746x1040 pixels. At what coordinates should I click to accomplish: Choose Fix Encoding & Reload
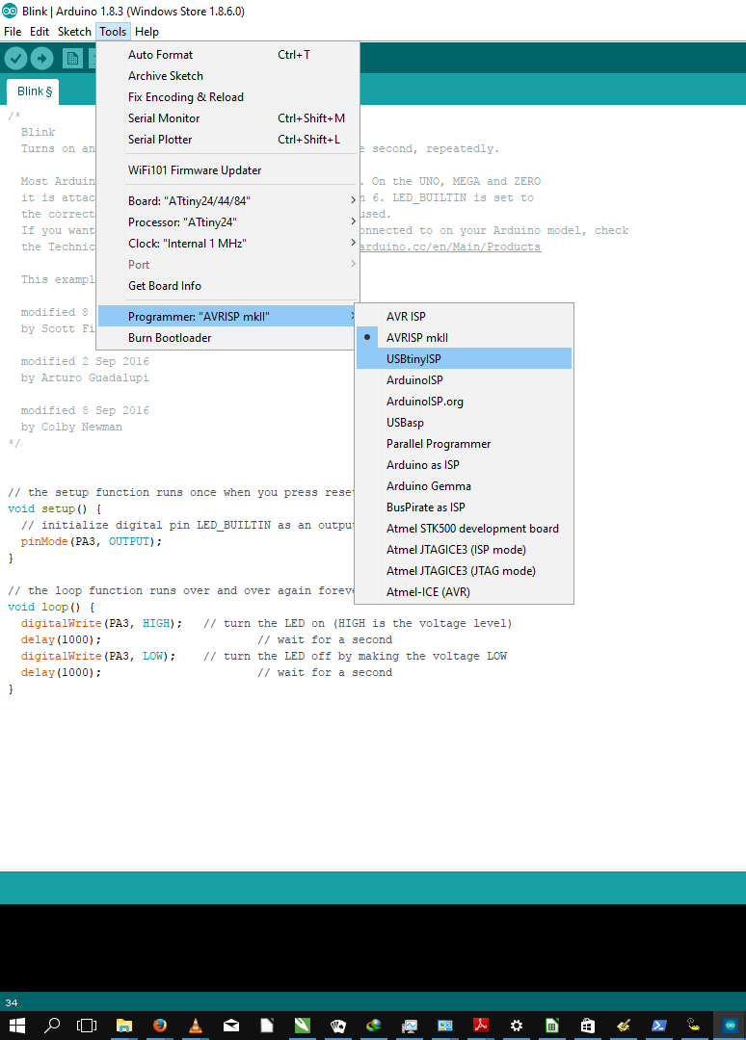tap(227, 97)
